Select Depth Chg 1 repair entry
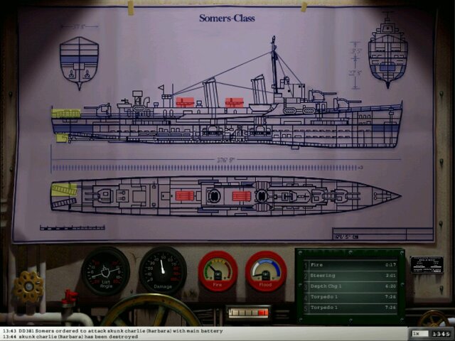 [350, 286]
